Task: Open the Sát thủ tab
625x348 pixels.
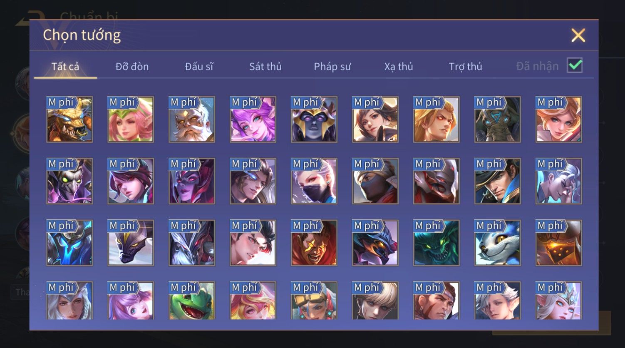Action: pyautogui.click(x=265, y=66)
